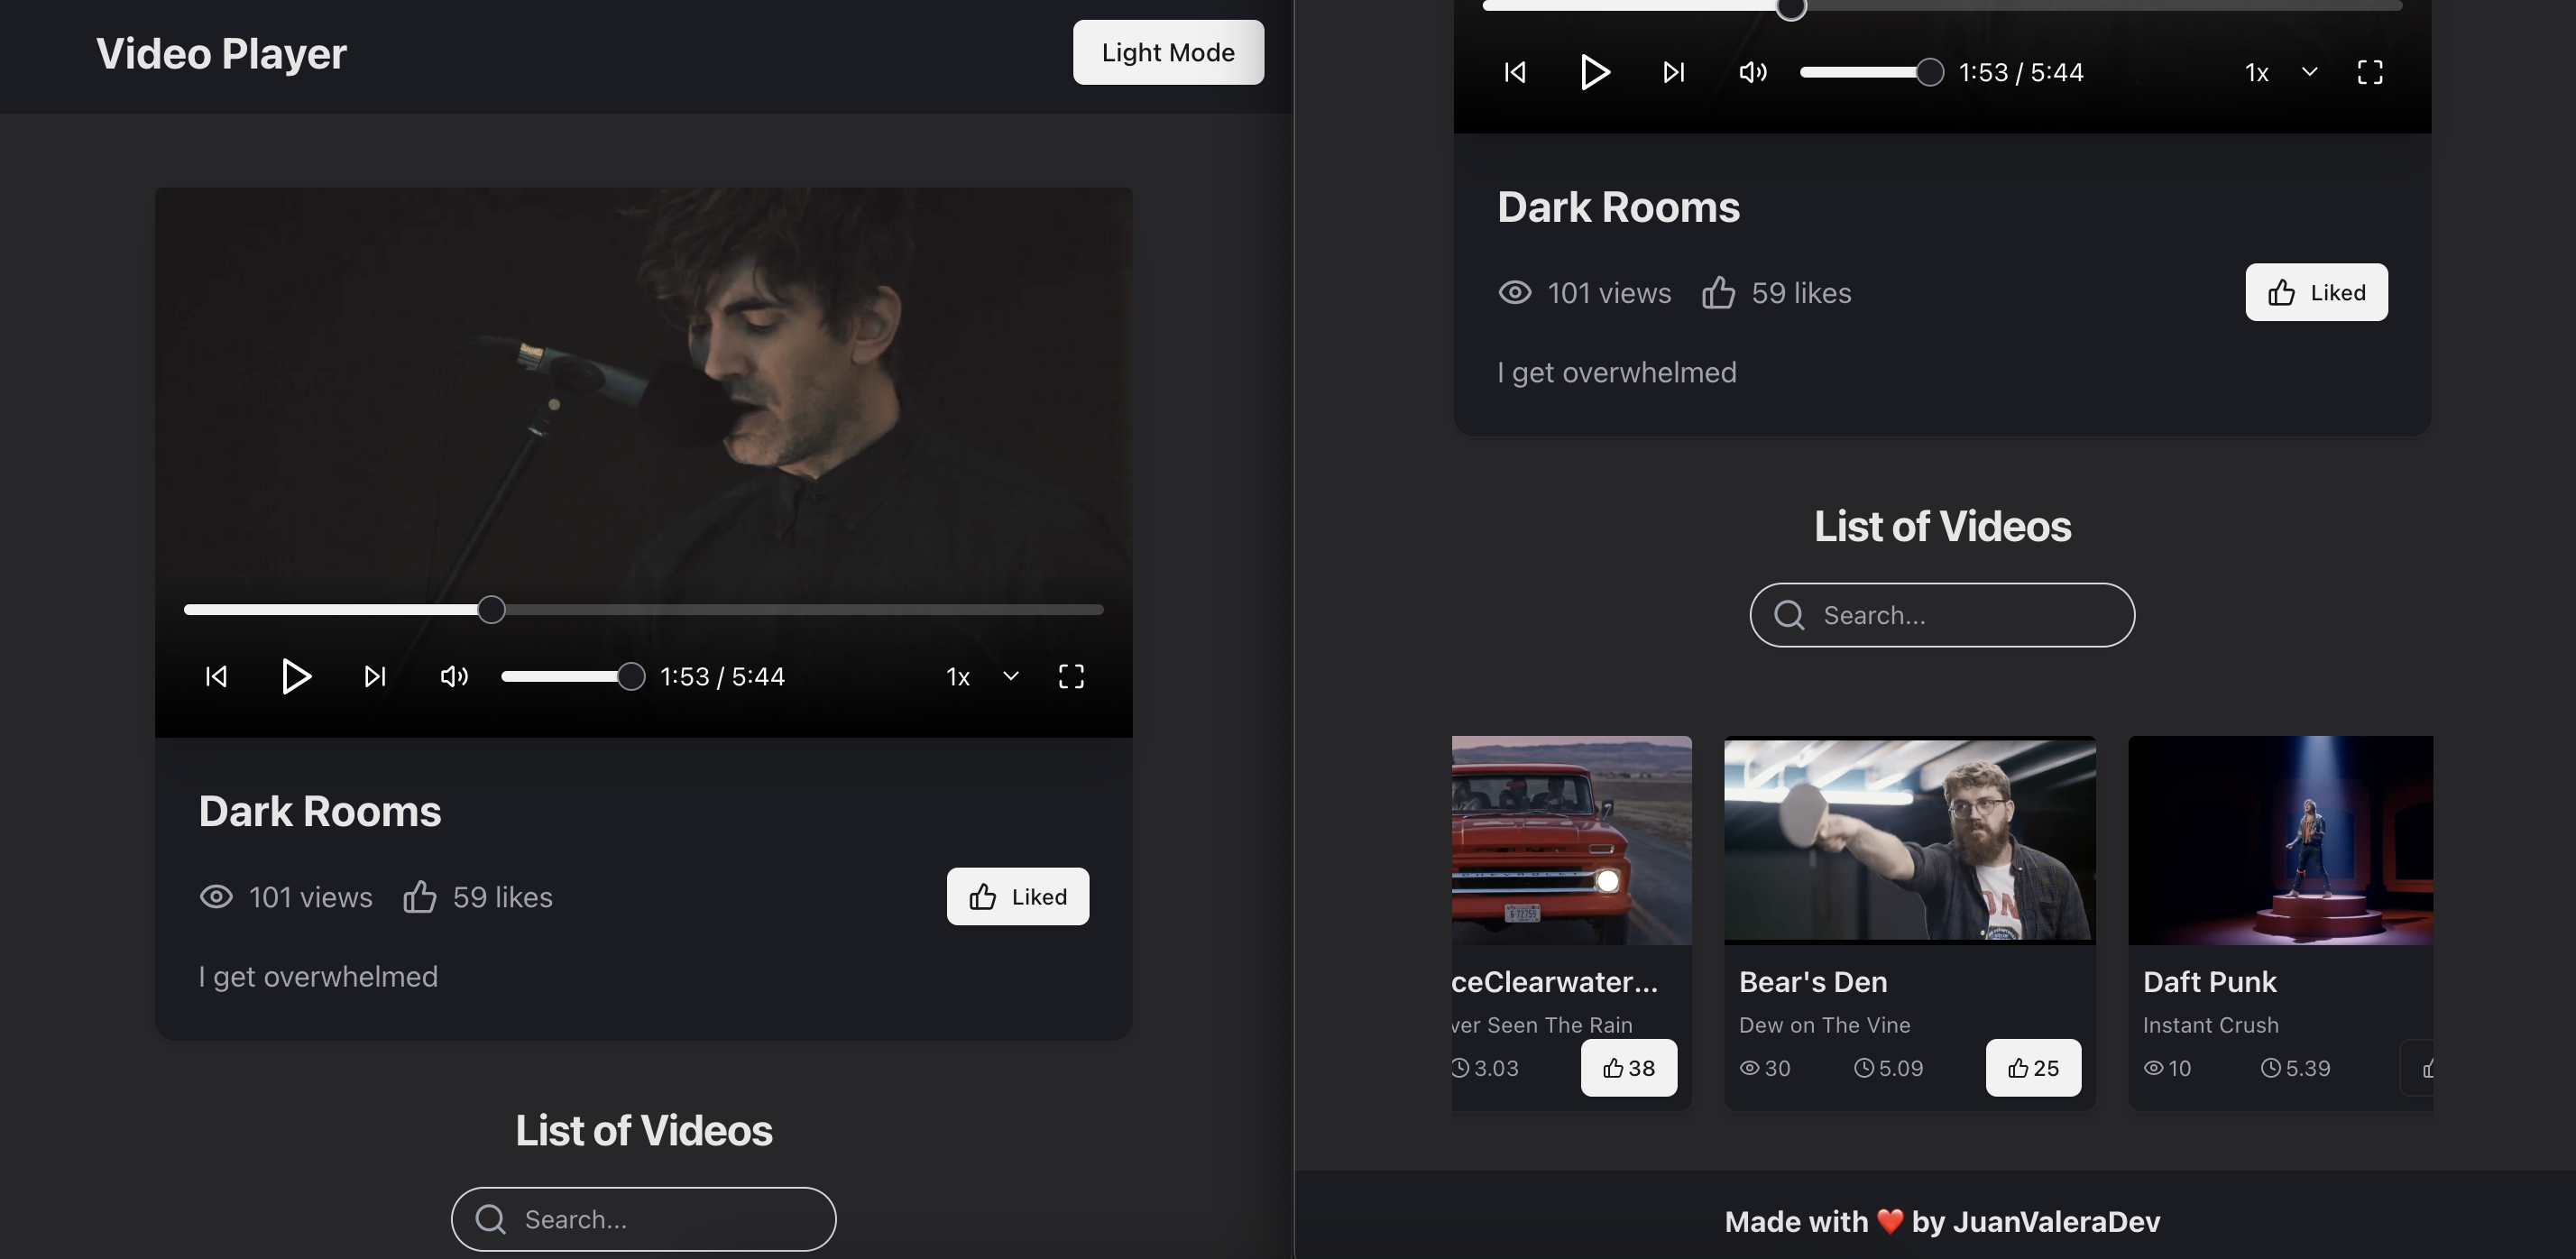Mute the volume in right player

pyautogui.click(x=1753, y=72)
